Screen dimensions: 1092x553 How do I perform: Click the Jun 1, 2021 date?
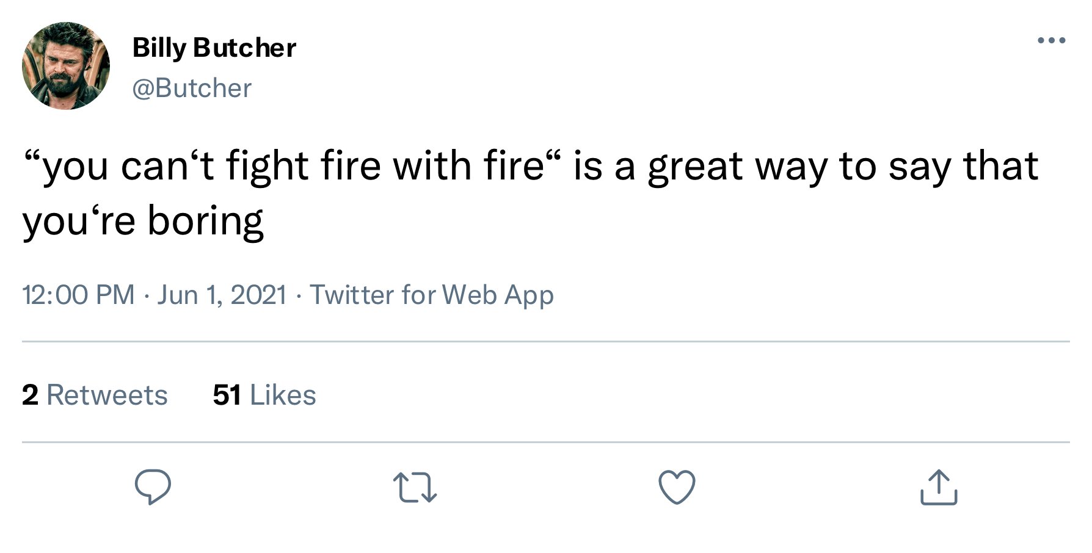coord(222,295)
